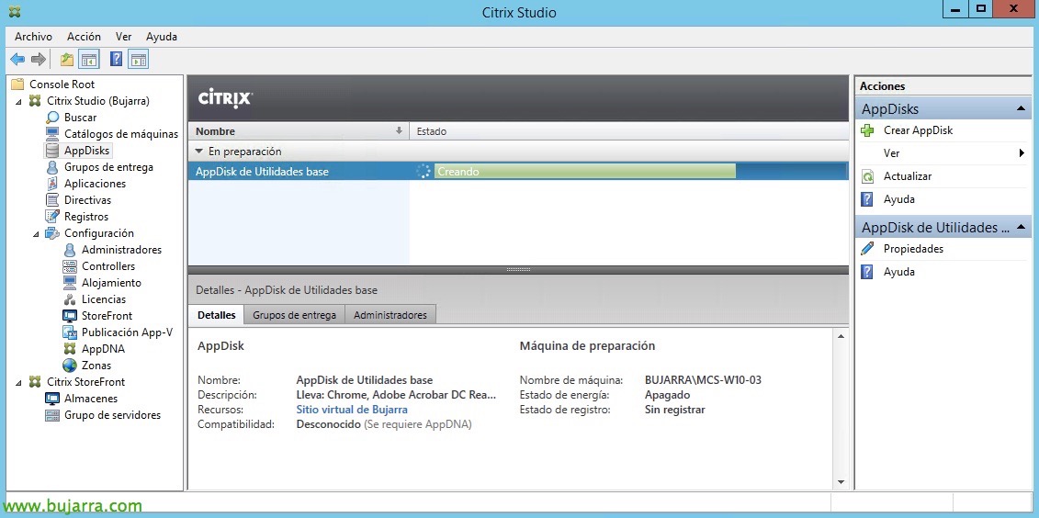Image resolution: width=1039 pixels, height=518 pixels.
Task: Click Crear AppDisk action
Action: point(918,130)
